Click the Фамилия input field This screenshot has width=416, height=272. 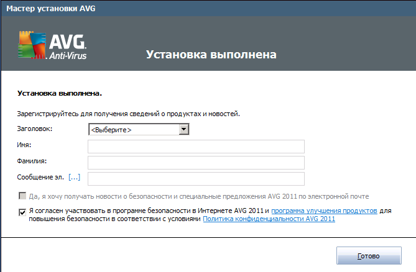coord(196,163)
